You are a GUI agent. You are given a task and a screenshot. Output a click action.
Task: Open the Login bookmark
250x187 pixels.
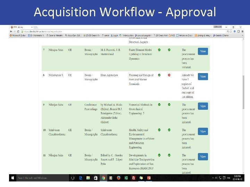(115, 35)
